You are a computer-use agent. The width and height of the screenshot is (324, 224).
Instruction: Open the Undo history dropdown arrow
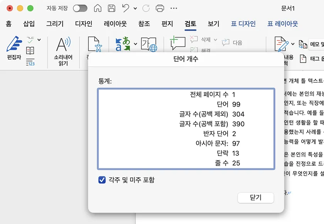(135, 8)
